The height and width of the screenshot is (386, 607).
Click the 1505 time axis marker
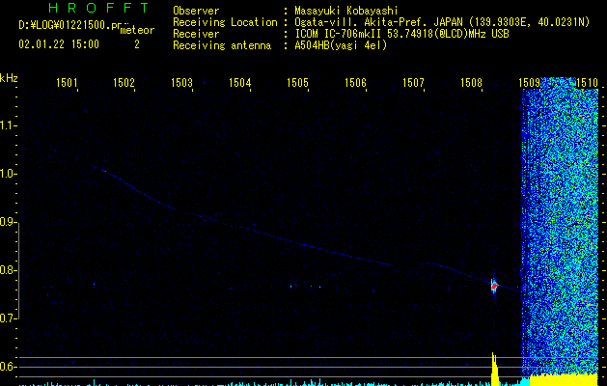click(x=297, y=82)
